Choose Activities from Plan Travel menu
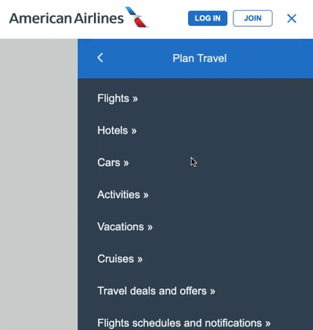Image resolution: width=313 pixels, height=330 pixels. point(123,195)
